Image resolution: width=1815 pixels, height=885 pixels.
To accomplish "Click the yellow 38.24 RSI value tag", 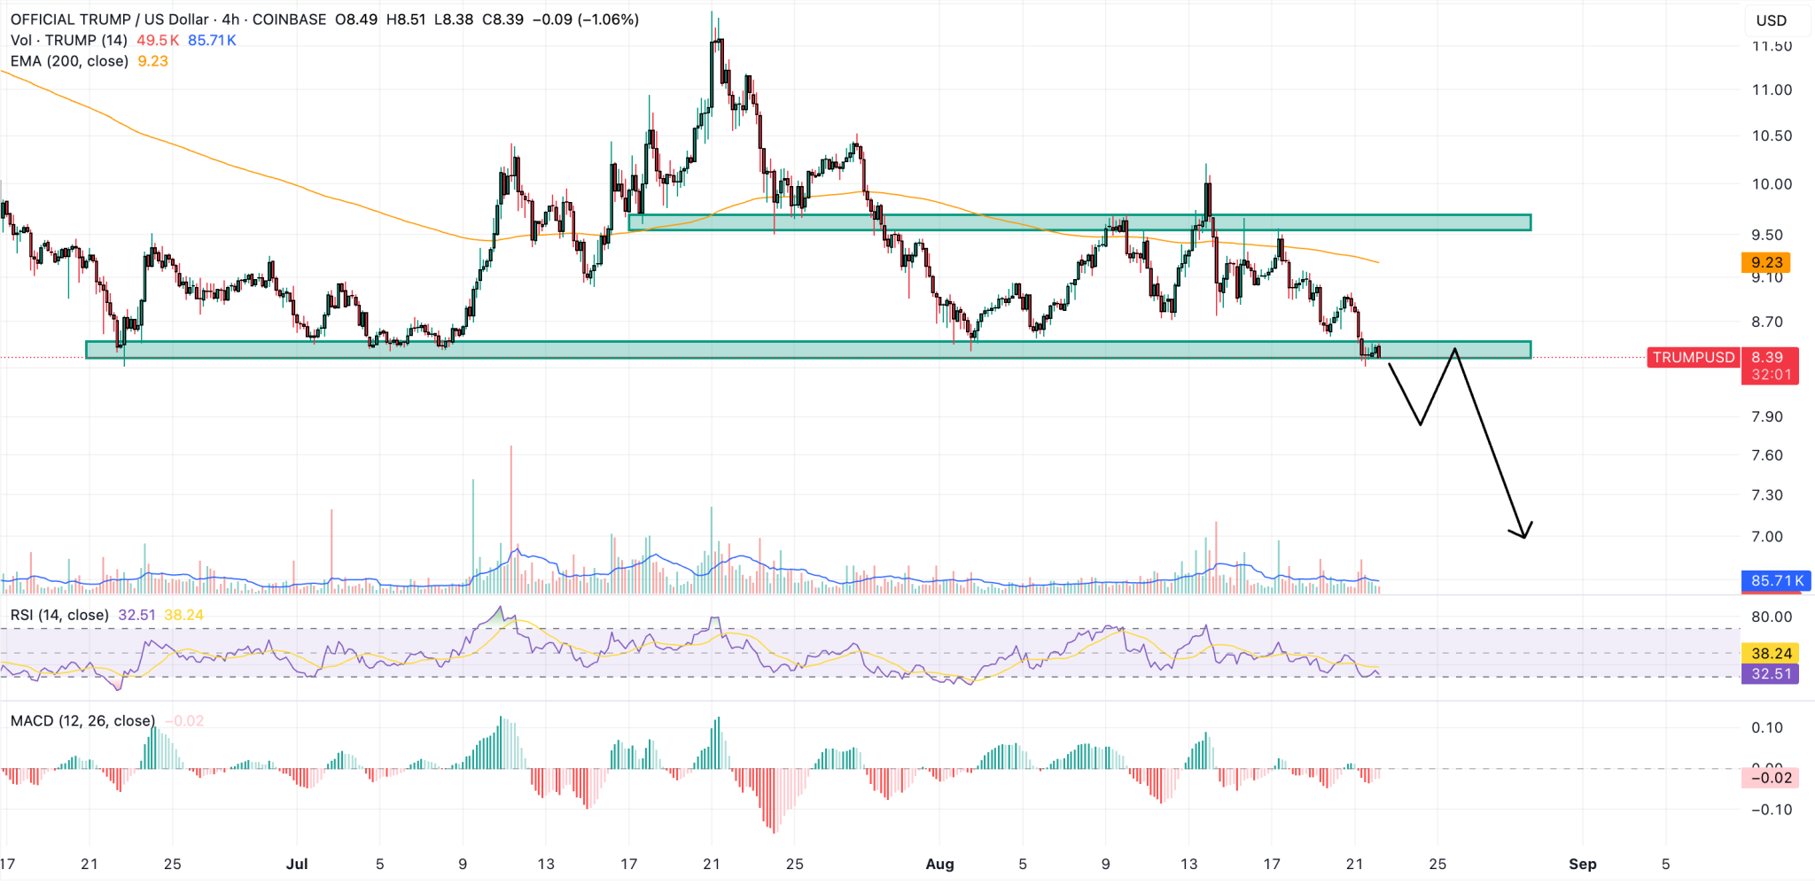I will pyautogui.click(x=1771, y=654).
